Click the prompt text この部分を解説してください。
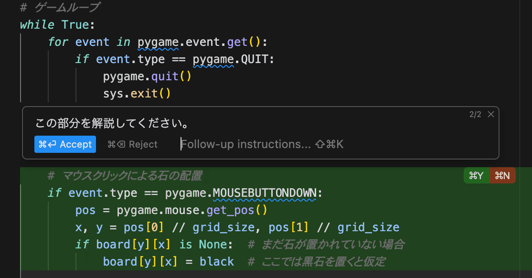Viewport: 532px width, 278px height. click(x=112, y=124)
